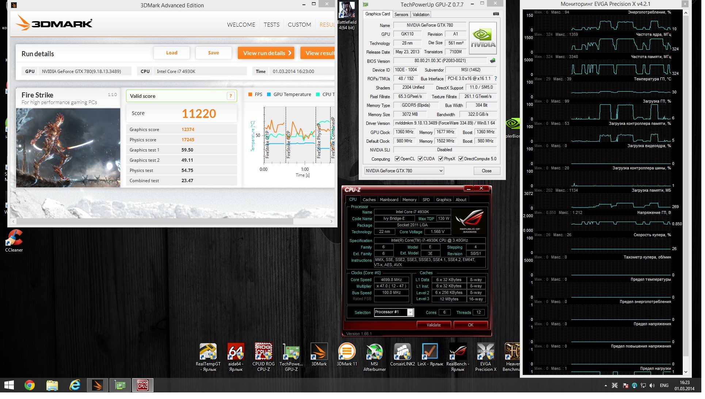Image resolution: width=705 pixels, height=399 pixels.
Task: Open RealBench desktop shortcut
Action: (x=458, y=357)
